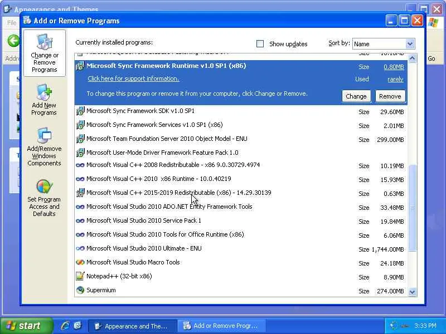Click Add or Remove Programs taskbar button
The width and height of the screenshot is (446, 334).
(x=221, y=326)
